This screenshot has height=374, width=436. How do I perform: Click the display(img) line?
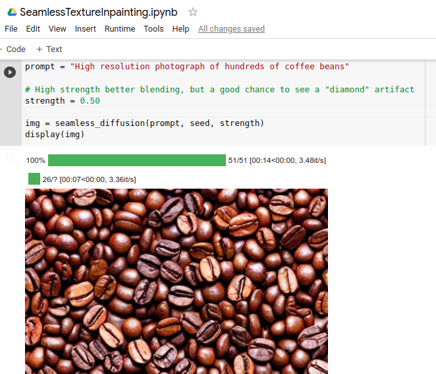(x=55, y=135)
